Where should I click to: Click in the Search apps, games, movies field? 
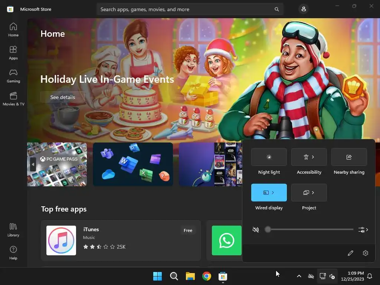click(190, 9)
